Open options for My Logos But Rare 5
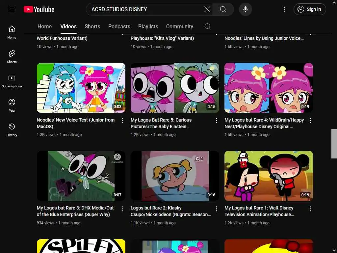 pos(217,121)
